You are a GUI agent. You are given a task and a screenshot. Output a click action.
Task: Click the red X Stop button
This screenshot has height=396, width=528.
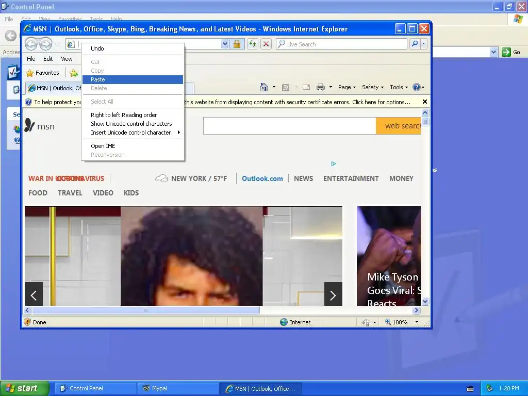[x=266, y=44]
